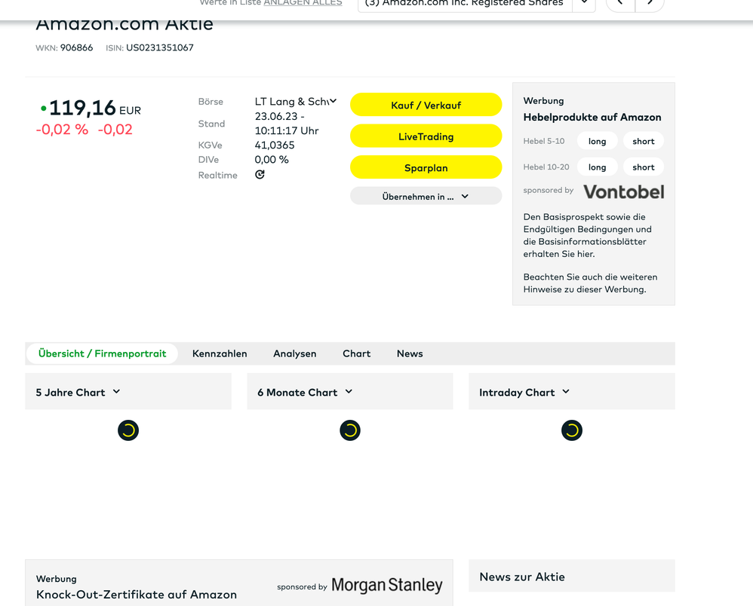The width and height of the screenshot is (753, 606).
Task: Click the Vontobel sponsor logo
Action: [623, 191]
